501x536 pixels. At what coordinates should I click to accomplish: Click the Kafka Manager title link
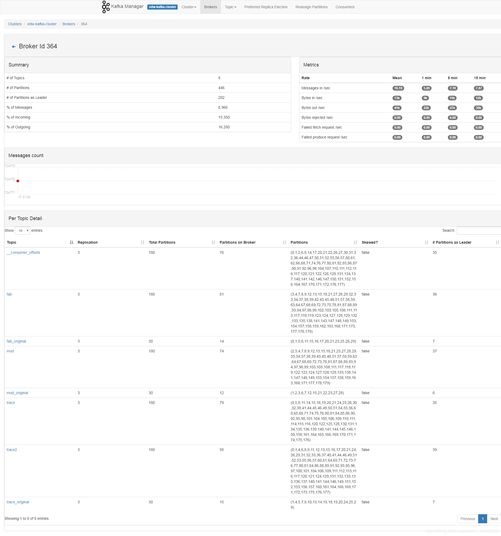127,6
